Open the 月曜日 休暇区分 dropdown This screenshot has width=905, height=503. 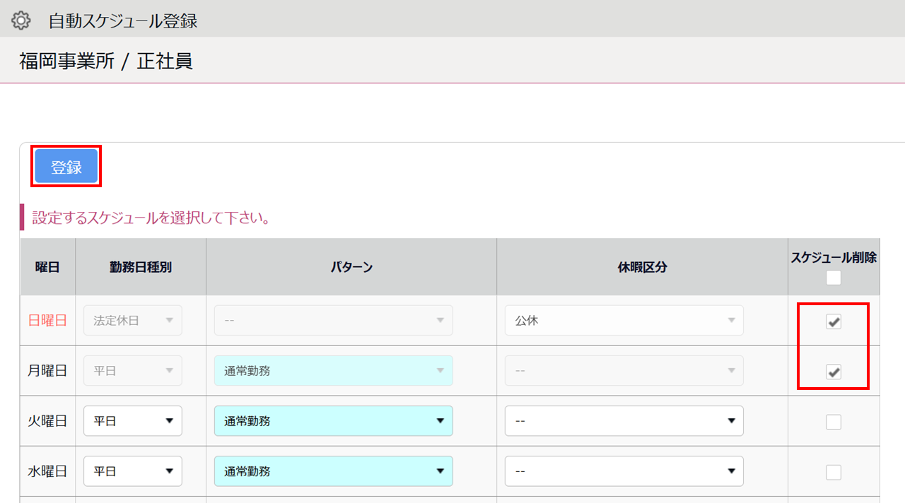tap(624, 370)
